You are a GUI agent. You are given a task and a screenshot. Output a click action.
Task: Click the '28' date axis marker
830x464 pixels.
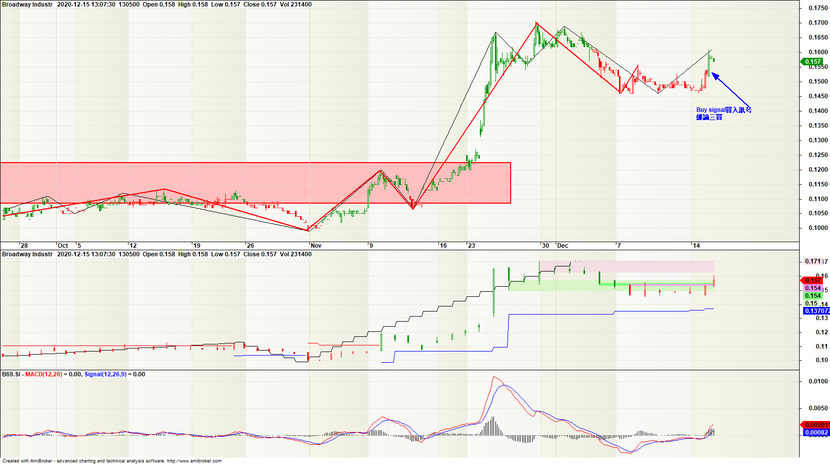pyautogui.click(x=24, y=246)
